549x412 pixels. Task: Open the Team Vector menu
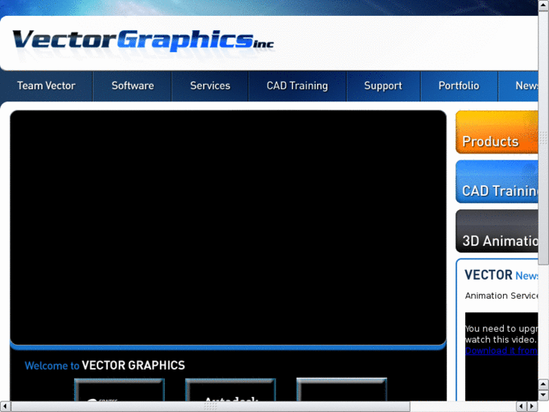pyautogui.click(x=46, y=86)
